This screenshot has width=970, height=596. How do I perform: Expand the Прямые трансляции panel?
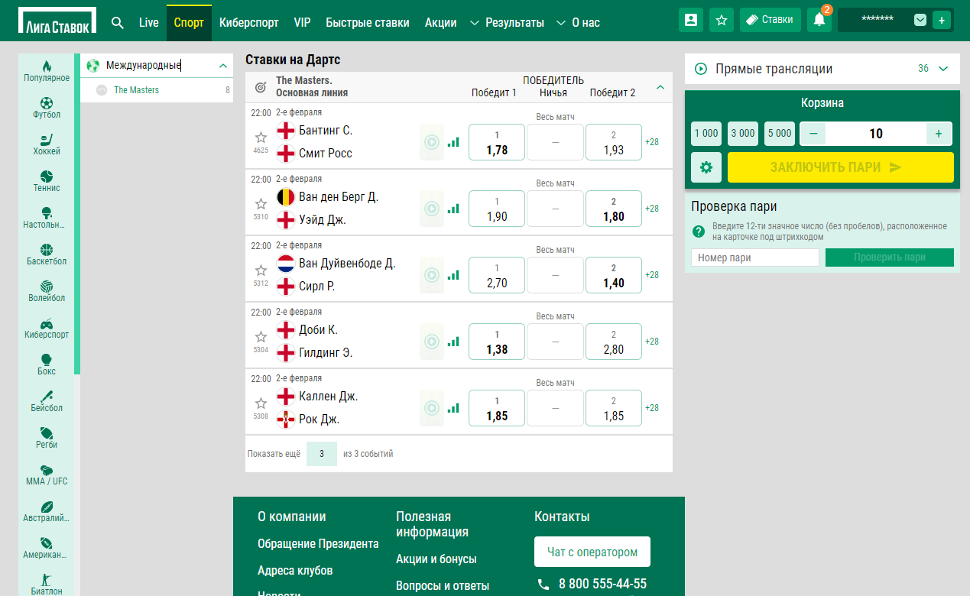pos(943,69)
